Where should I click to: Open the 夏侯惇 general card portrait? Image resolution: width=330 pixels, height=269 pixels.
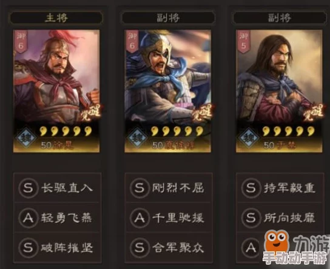tap(167, 91)
